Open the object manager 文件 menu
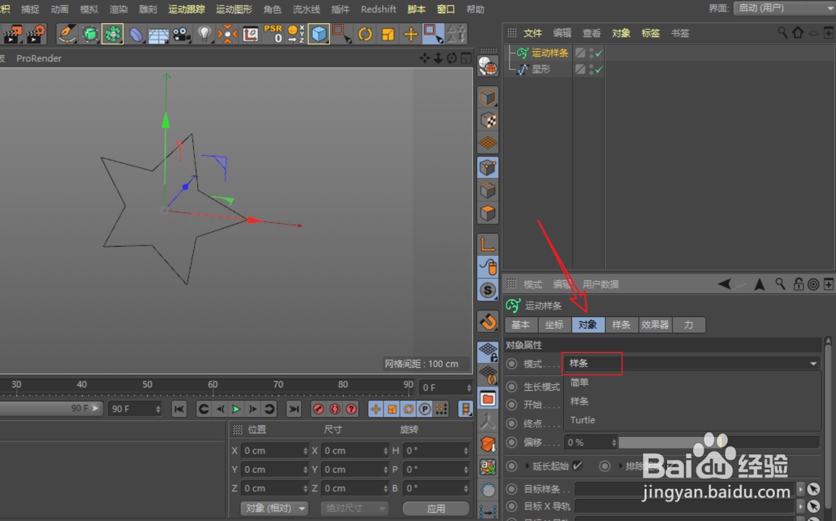836x521 pixels. point(533,33)
